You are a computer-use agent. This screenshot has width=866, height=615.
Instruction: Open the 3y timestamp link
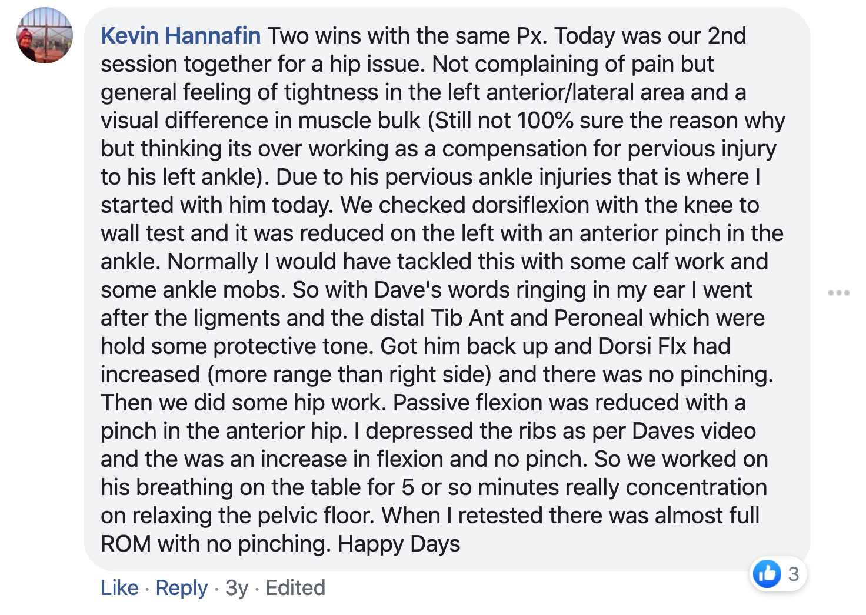pos(237,587)
